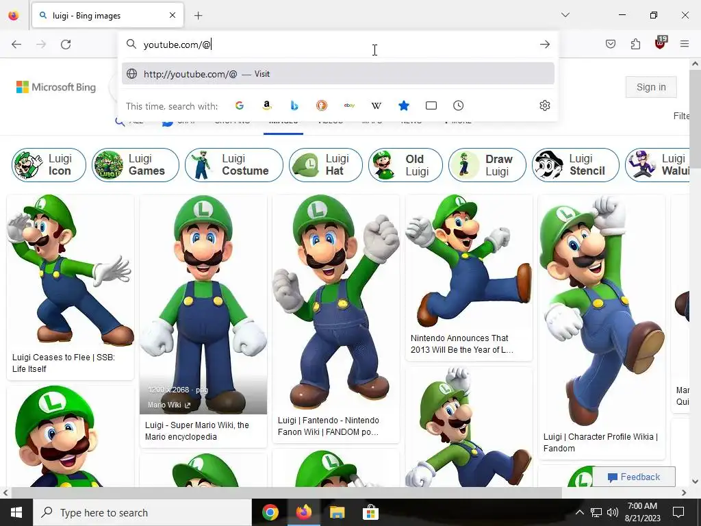
Task: Select the Draw Luigi suggestion chip
Action: click(487, 164)
